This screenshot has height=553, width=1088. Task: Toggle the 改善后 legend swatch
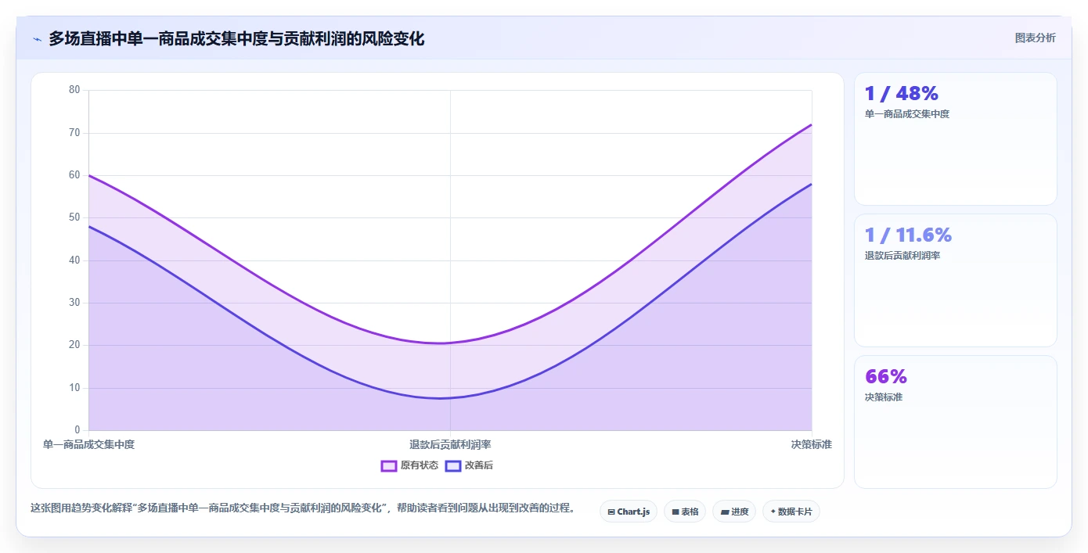tap(453, 465)
